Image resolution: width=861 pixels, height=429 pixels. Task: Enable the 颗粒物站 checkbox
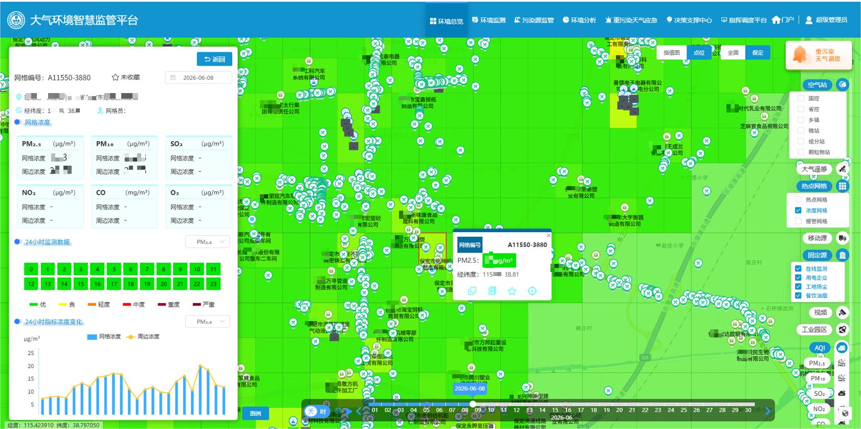point(801,152)
